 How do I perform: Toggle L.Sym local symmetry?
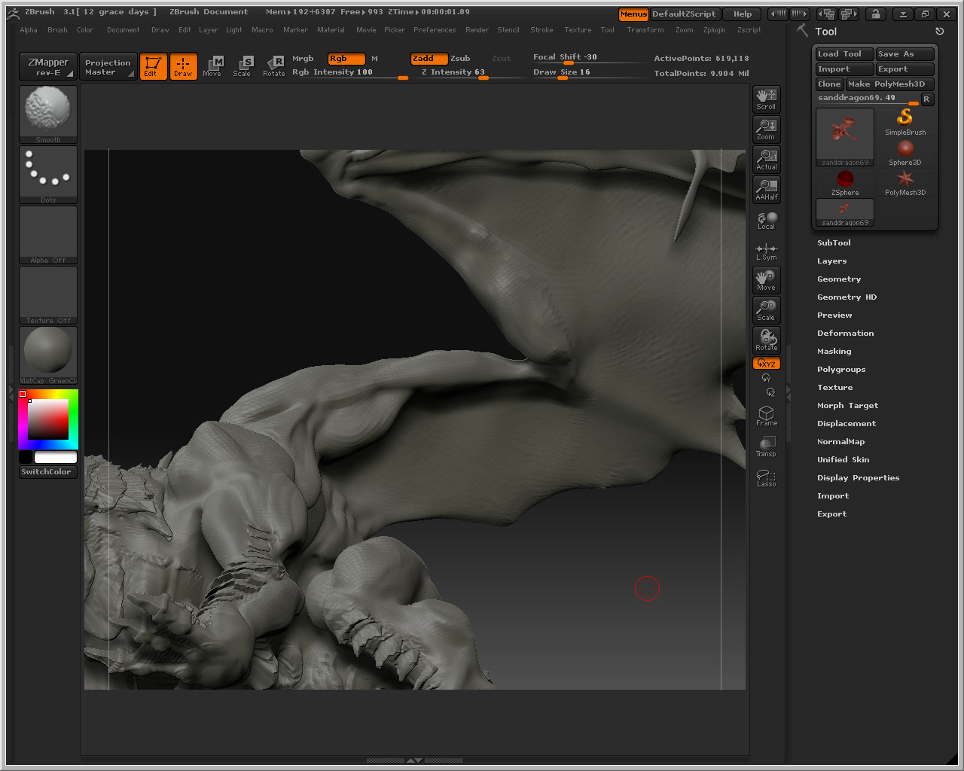click(767, 251)
